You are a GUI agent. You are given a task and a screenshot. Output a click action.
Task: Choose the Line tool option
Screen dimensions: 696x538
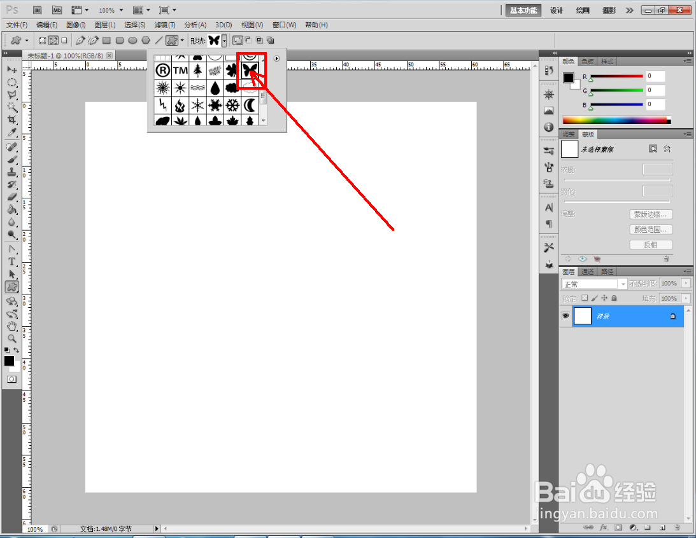coord(159,40)
